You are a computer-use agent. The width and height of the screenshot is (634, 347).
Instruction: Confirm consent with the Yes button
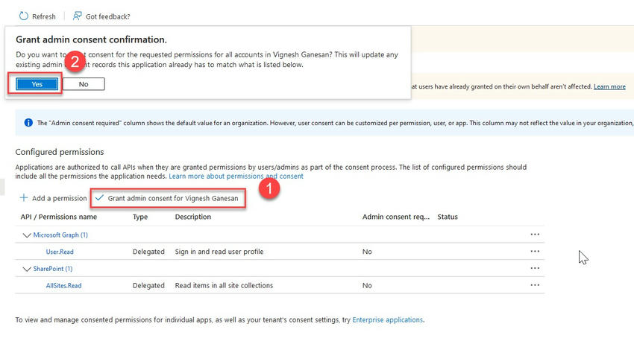(x=37, y=84)
